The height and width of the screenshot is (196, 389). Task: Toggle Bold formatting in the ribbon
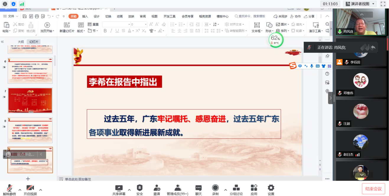pyautogui.click(x=105, y=31)
